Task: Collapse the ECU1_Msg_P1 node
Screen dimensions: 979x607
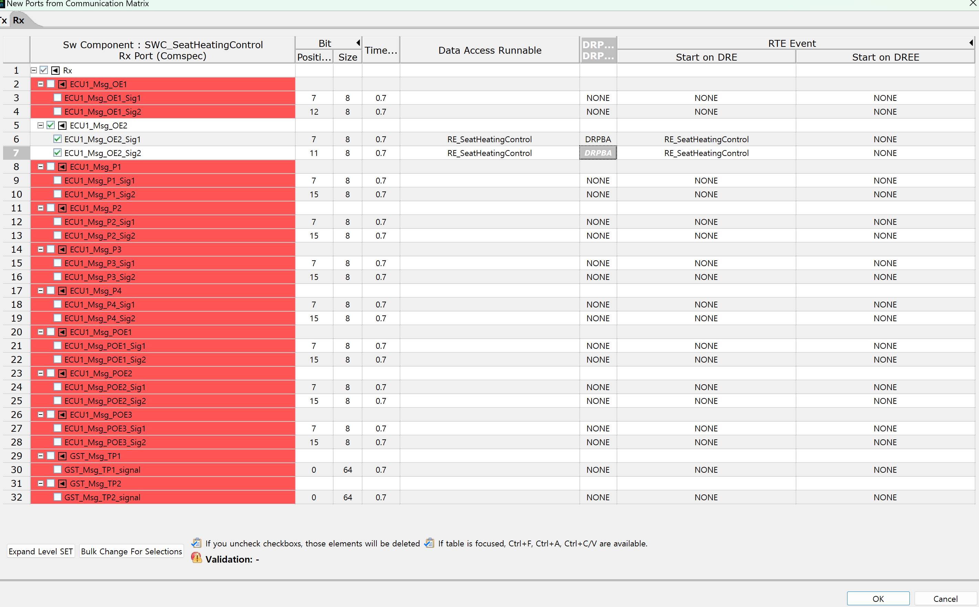Action: tap(41, 167)
